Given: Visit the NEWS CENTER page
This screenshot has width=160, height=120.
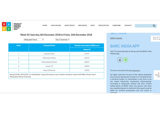Looking at the screenshot, I should coord(103,26).
